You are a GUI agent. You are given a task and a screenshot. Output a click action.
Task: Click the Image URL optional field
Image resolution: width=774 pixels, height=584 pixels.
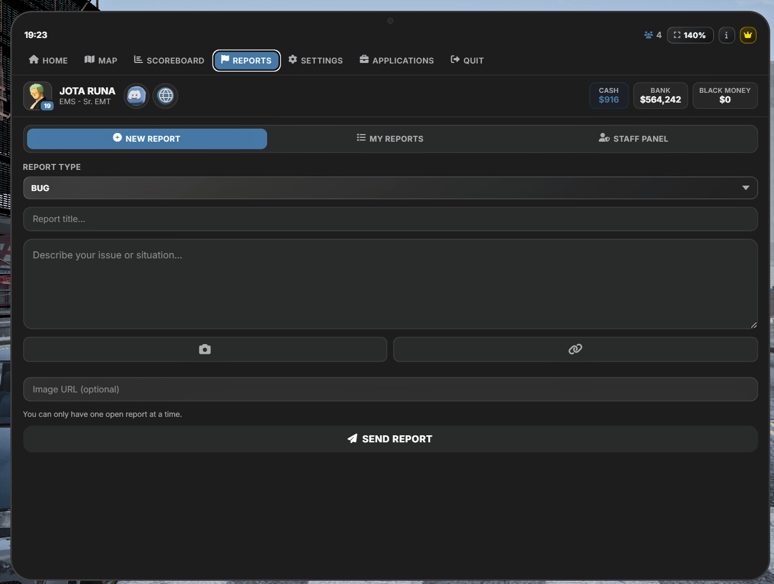390,390
